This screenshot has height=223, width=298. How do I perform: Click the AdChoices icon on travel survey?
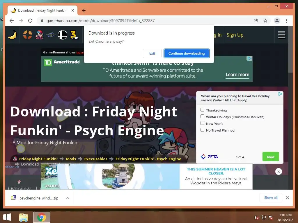click(x=280, y=94)
